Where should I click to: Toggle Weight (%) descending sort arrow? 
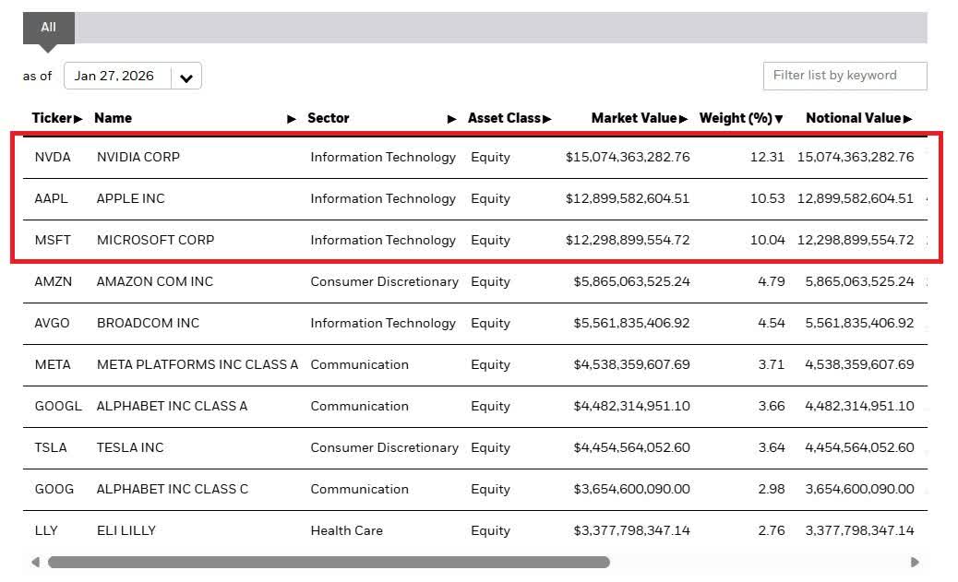click(779, 119)
